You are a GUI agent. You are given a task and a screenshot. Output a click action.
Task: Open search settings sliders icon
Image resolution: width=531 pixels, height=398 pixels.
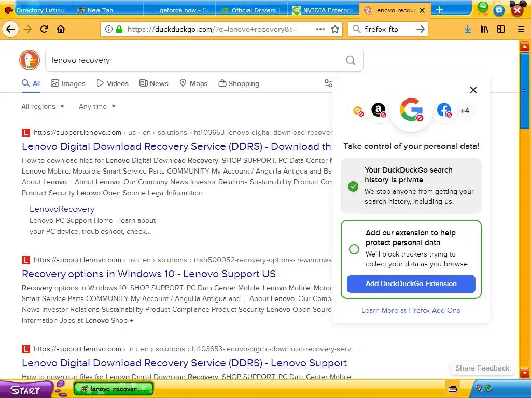pos(328,83)
